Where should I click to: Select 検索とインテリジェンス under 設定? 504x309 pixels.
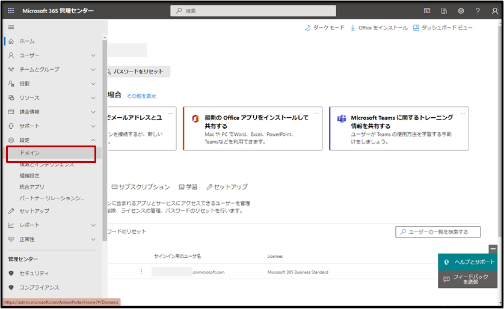47,165
